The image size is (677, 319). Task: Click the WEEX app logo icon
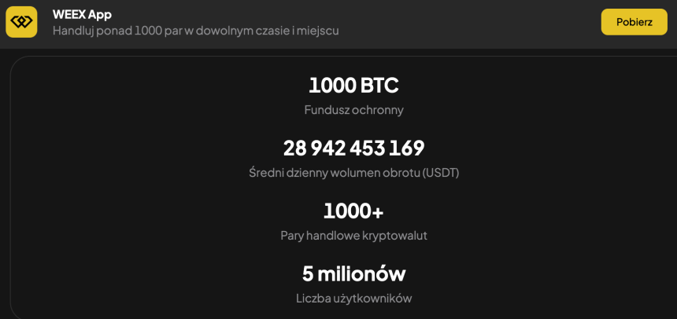point(22,22)
